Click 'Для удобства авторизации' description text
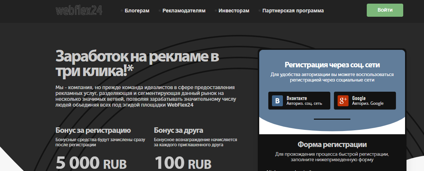424x171 pixels. click(332, 77)
